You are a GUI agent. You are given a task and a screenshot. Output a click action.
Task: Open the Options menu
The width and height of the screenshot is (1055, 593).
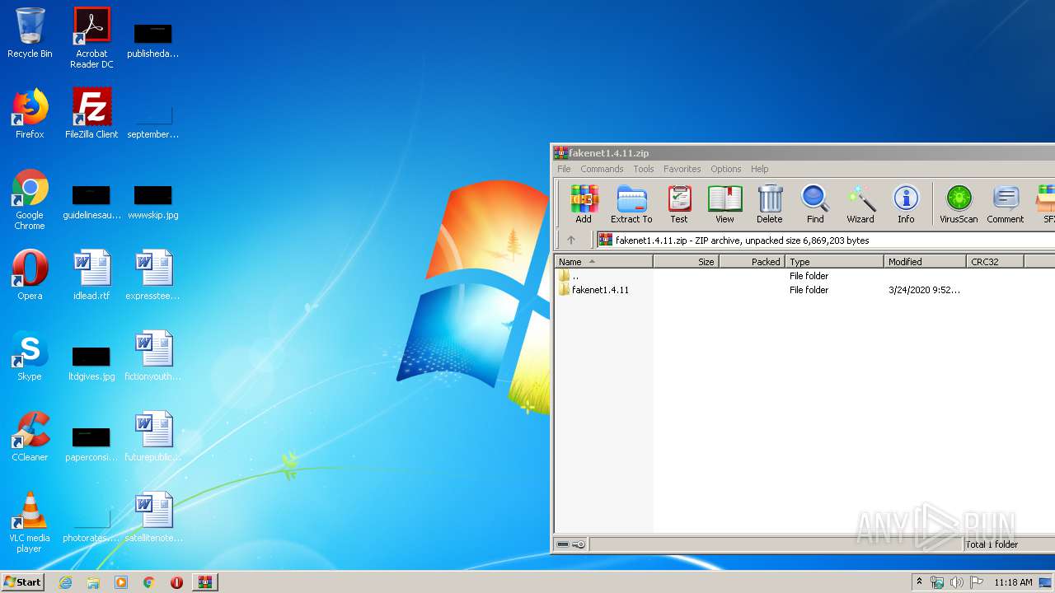(726, 169)
